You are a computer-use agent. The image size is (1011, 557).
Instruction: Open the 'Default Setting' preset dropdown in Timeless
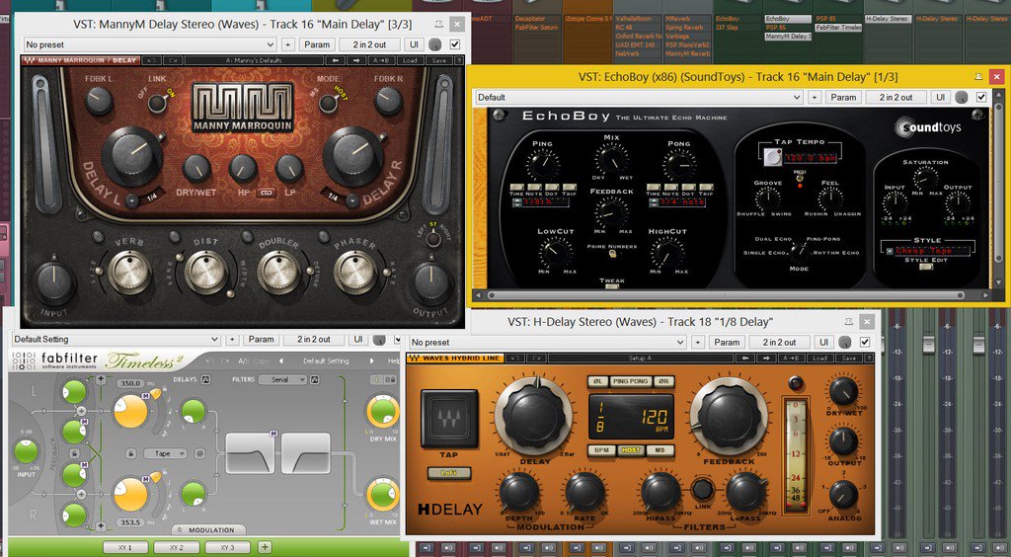[x=115, y=339]
